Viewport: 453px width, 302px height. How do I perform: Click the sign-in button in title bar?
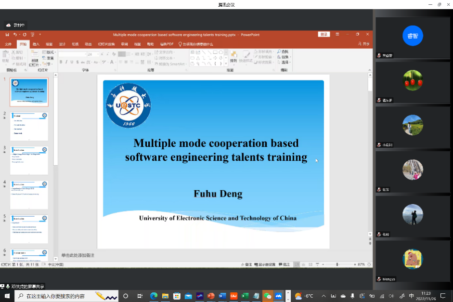click(324, 35)
